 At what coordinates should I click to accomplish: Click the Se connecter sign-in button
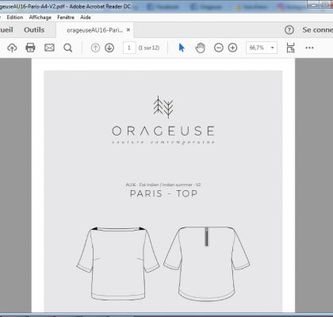click(318, 30)
